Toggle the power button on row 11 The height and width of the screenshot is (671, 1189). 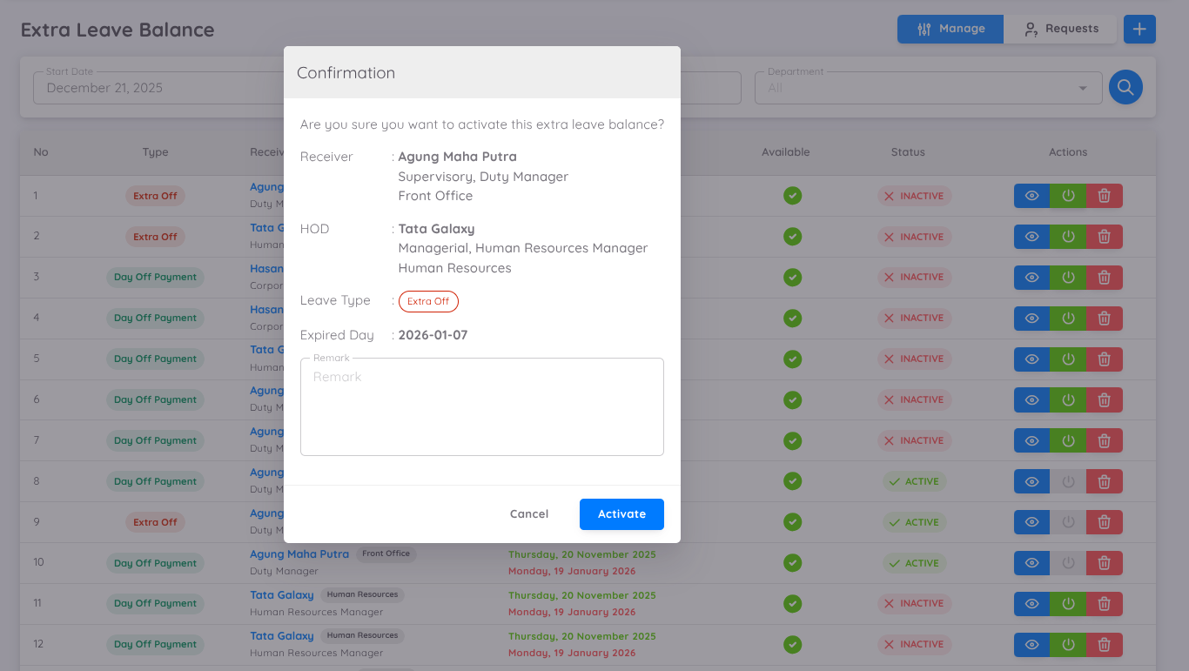coord(1068,604)
